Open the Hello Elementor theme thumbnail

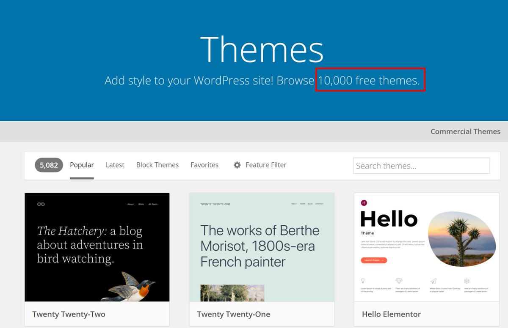427,247
